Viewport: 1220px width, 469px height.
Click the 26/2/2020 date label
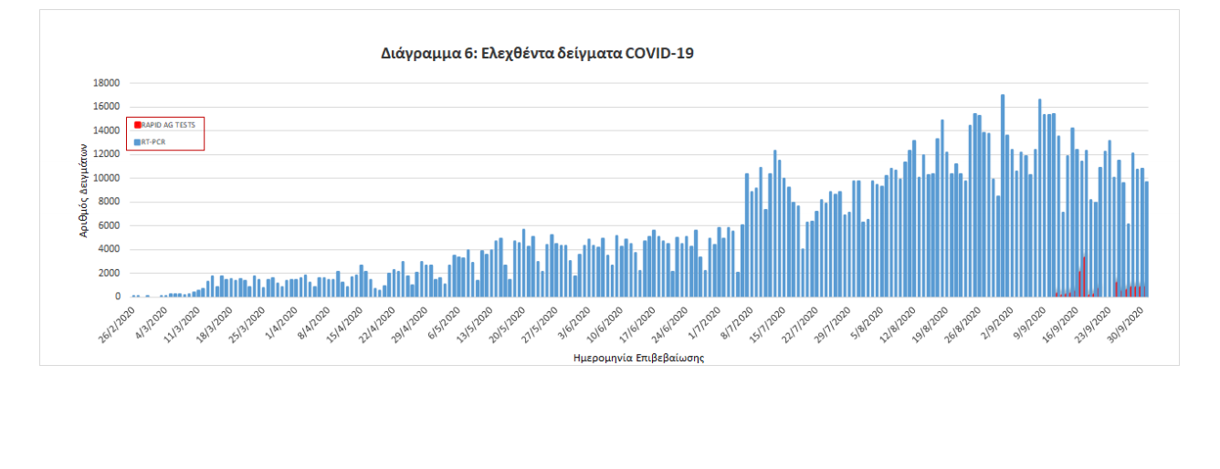pos(118,323)
